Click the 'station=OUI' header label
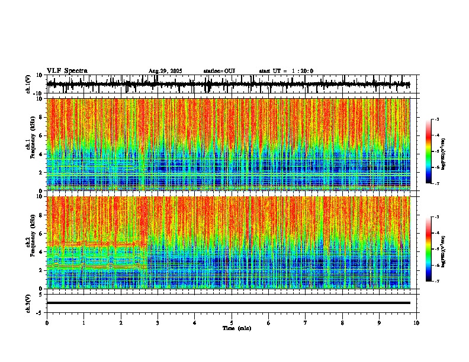 pyautogui.click(x=219, y=71)
